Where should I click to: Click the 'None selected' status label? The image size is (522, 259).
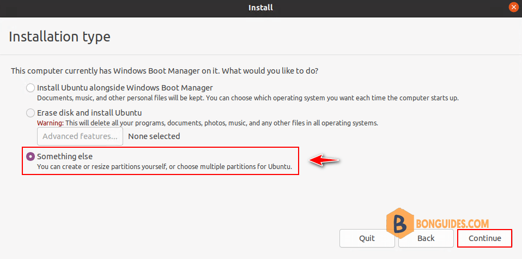point(154,136)
